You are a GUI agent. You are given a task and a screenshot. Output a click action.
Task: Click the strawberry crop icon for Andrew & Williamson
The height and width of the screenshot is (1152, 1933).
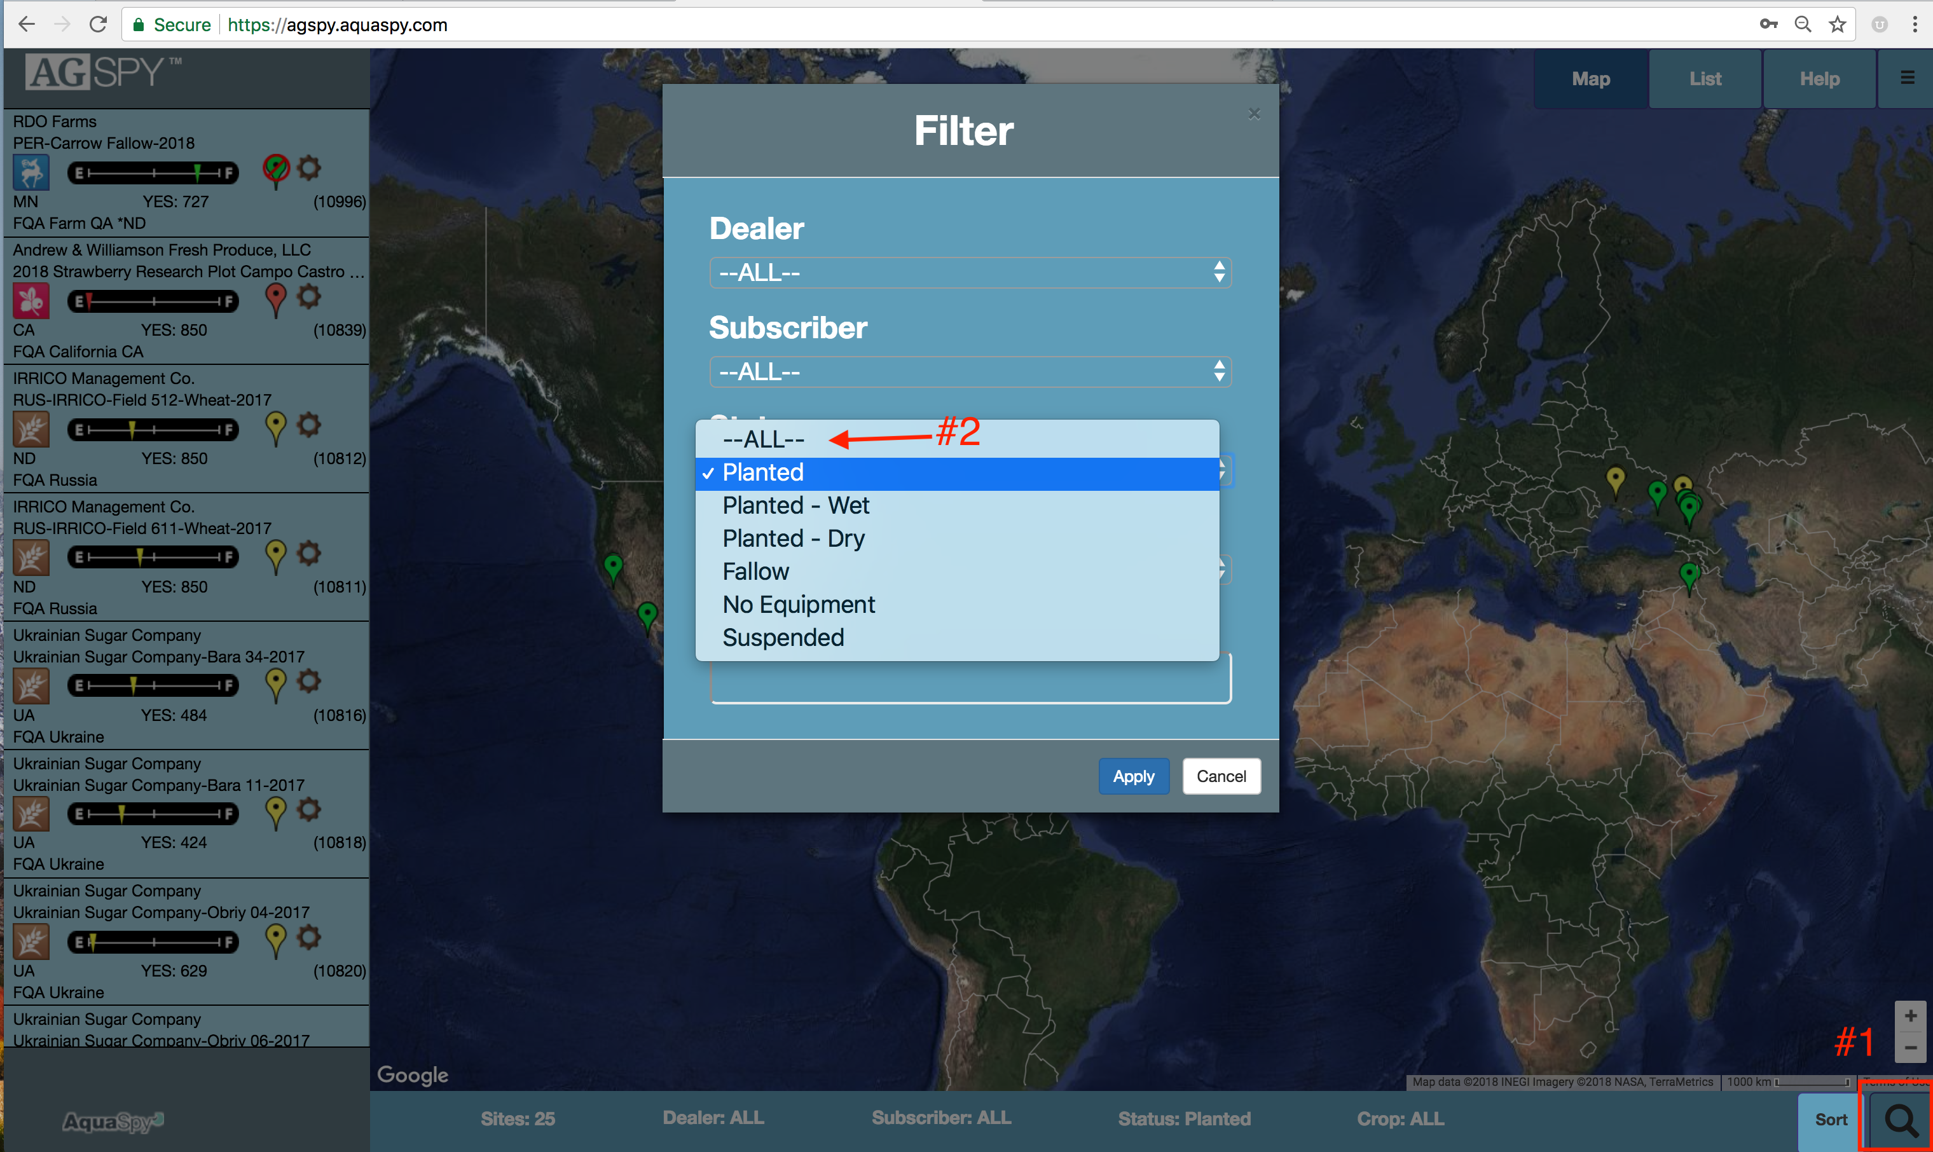[x=31, y=301]
